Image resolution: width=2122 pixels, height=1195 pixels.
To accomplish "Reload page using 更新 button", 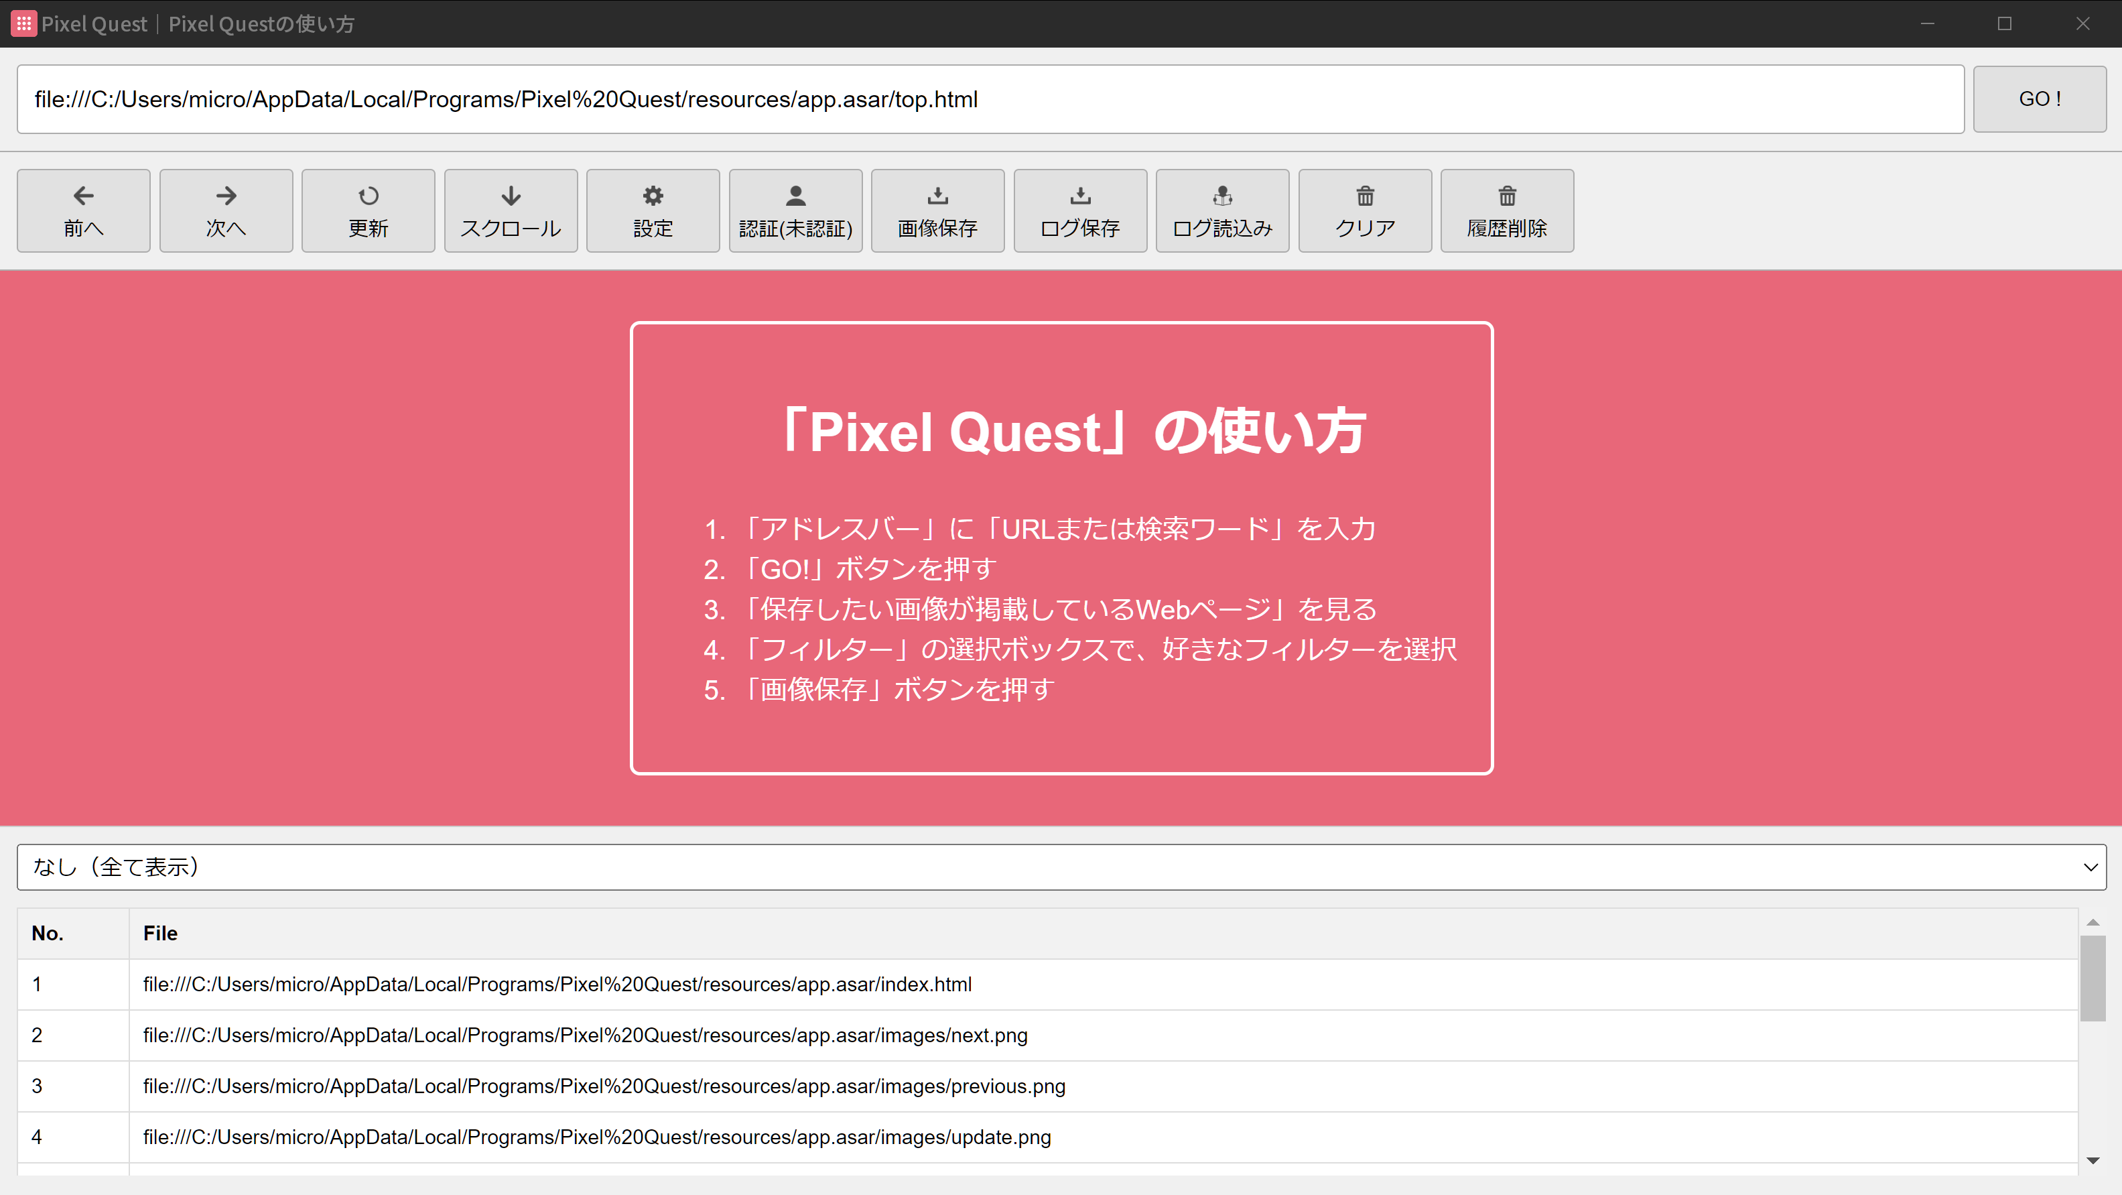I will (369, 210).
